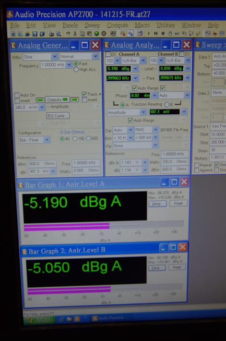Viewport: 226px width, 341px height.
Task: Open the Normal waveform type dropdown
Action: [95, 56]
